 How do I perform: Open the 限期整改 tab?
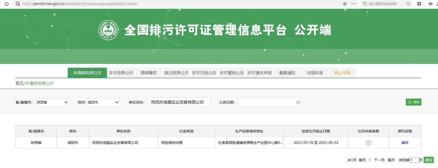pos(149,73)
